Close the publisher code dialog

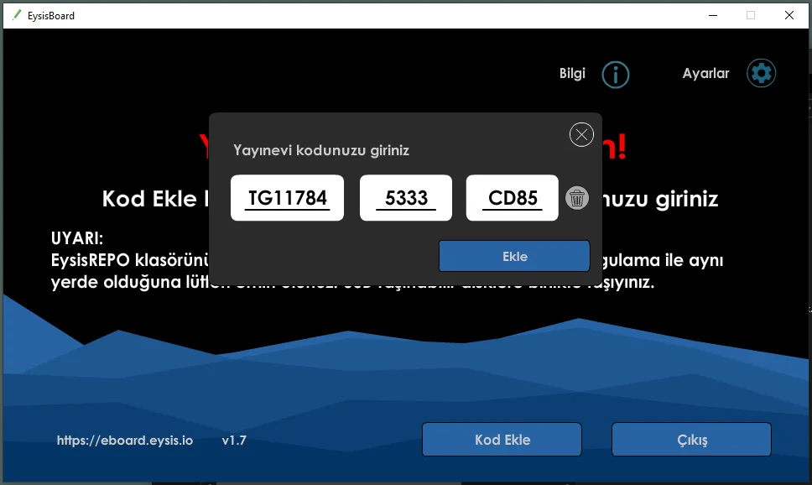tap(581, 135)
